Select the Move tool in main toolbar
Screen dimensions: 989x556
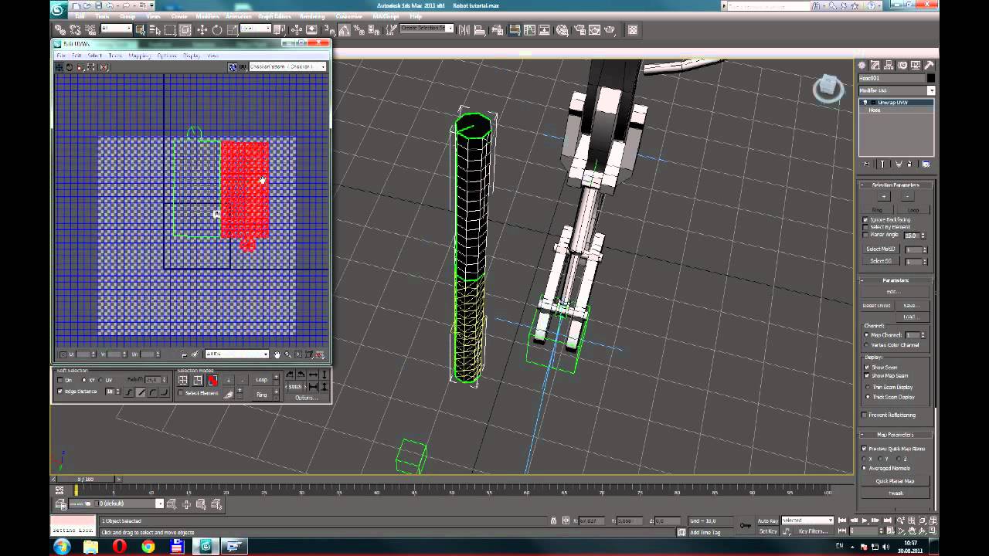click(202, 30)
